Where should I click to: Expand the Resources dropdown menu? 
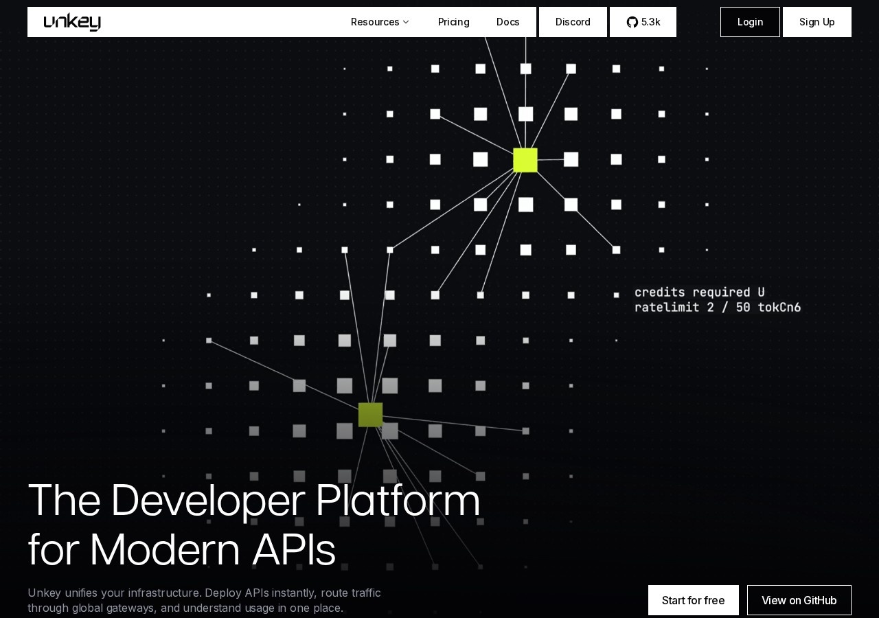pyautogui.click(x=380, y=22)
